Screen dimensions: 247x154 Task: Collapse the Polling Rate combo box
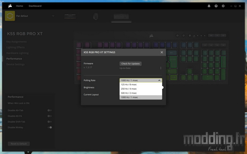point(141,80)
